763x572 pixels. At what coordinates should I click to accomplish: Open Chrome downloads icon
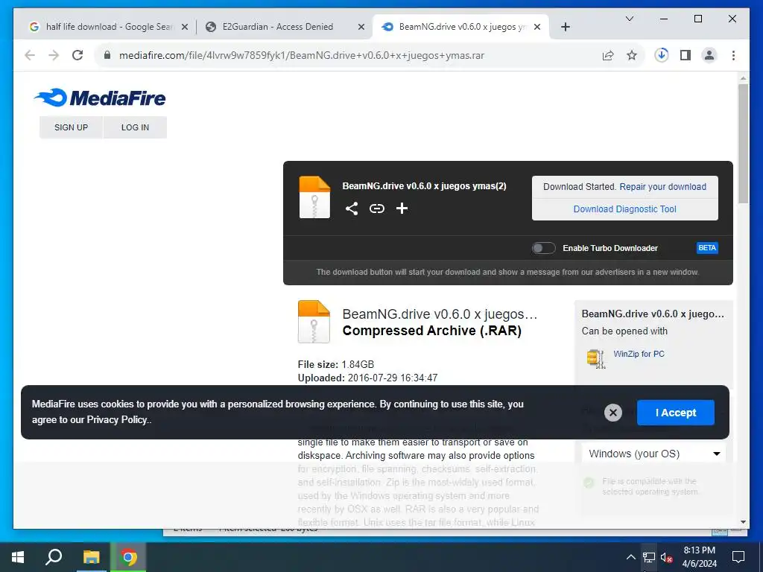click(x=662, y=55)
